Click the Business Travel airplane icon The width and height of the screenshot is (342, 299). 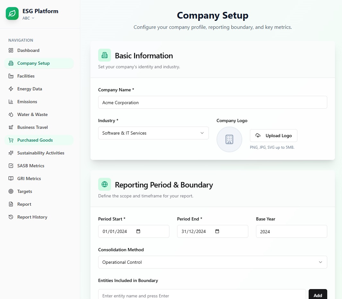[x=11, y=127]
